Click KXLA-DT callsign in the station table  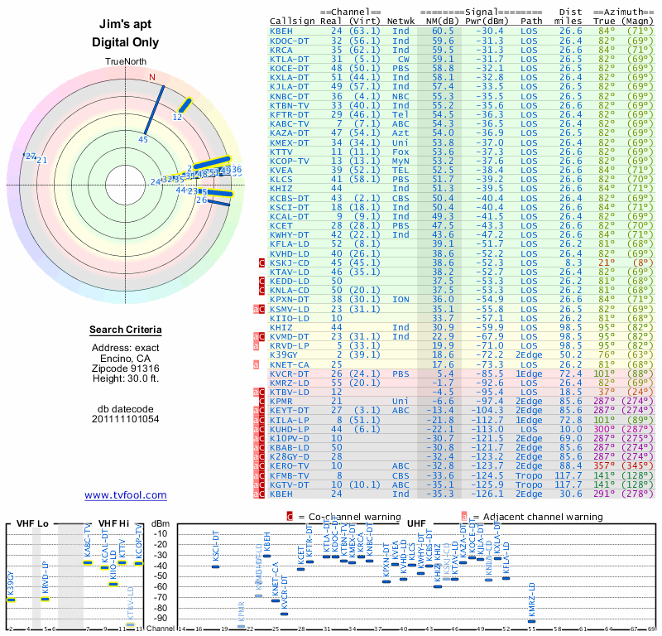[x=289, y=77]
